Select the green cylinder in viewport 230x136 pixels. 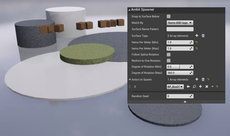click(x=87, y=54)
